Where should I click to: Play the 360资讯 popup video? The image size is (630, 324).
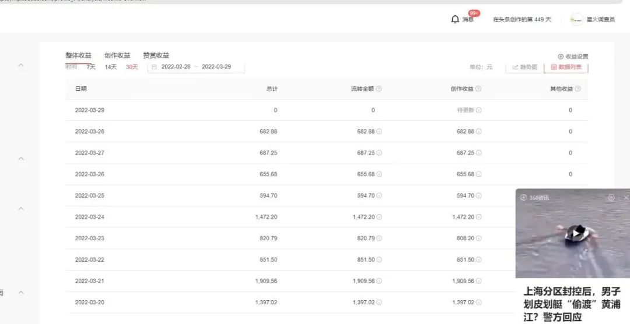point(576,233)
